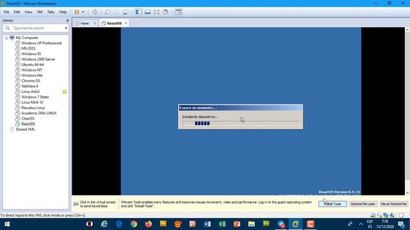
Task: Open Internet Explorer from taskbar
Action: coord(104,224)
